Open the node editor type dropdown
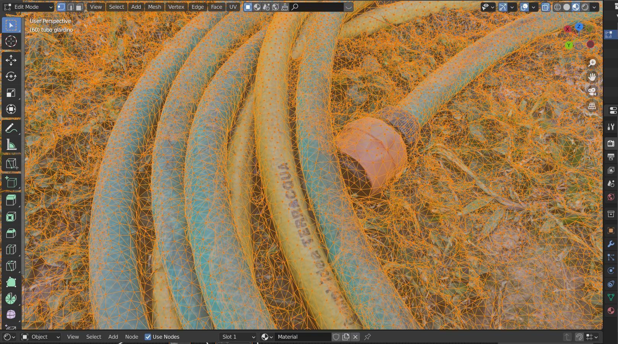This screenshot has height=344, width=618. click(9, 337)
